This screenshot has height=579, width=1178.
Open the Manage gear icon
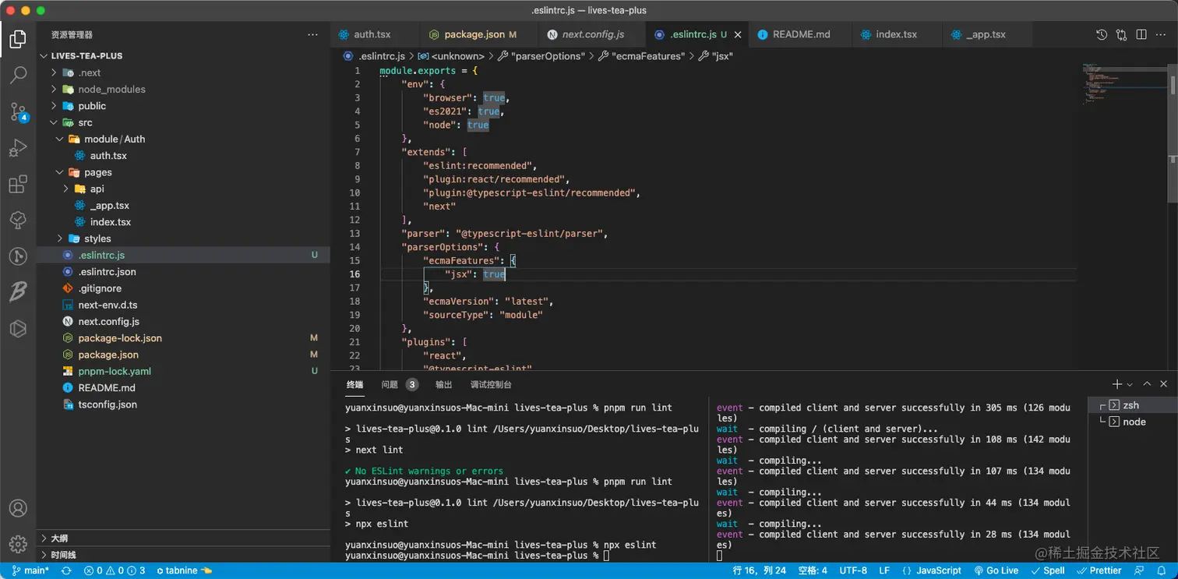coord(18,543)
